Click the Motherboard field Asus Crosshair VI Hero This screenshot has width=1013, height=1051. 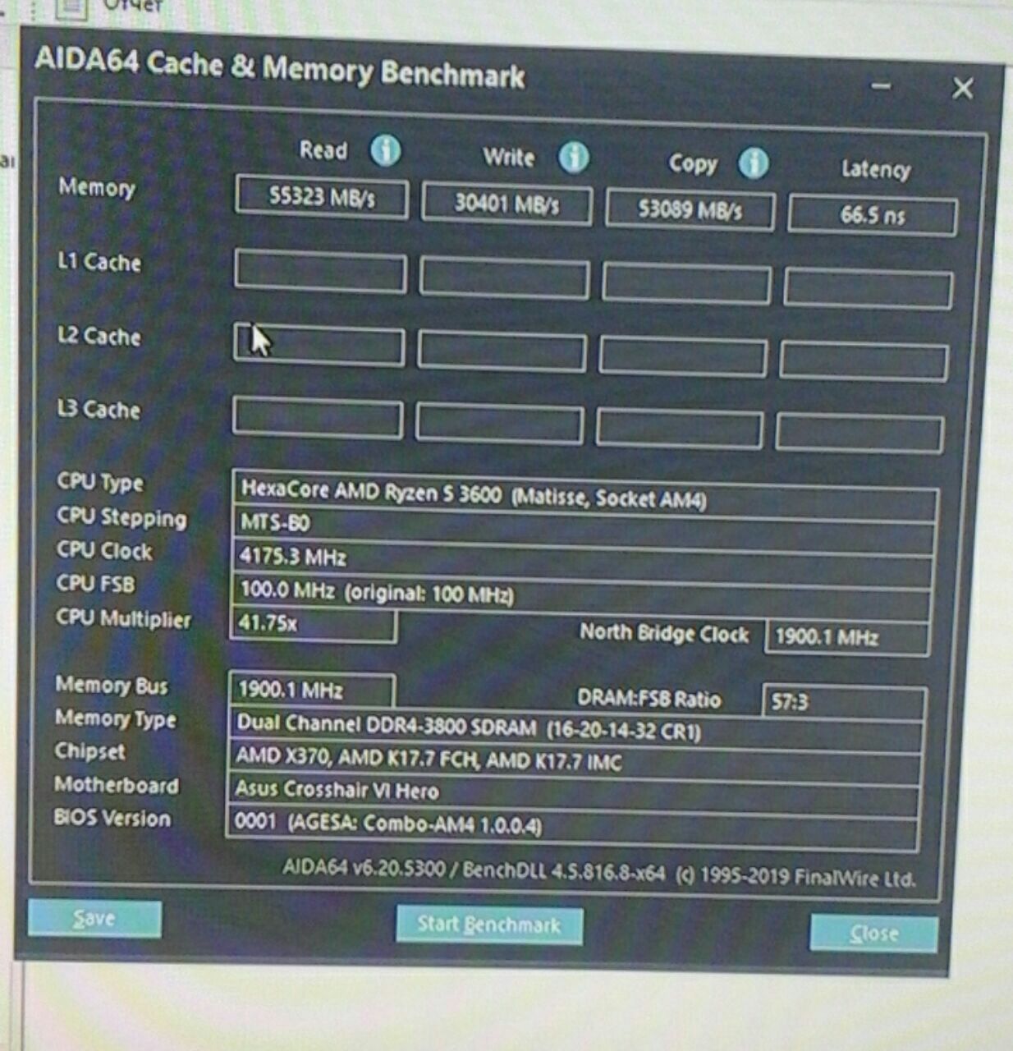pyautogui.click(x=573, y=792)
